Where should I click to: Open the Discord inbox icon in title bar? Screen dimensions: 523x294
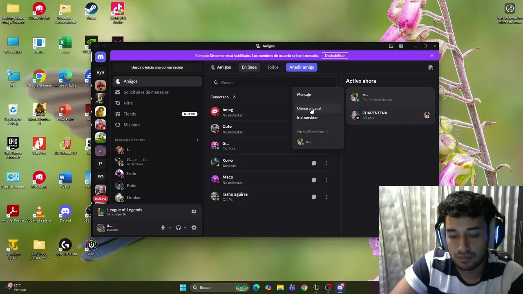coord(391,46)
